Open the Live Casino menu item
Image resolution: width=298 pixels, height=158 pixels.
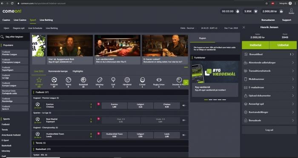coord(20,20)
